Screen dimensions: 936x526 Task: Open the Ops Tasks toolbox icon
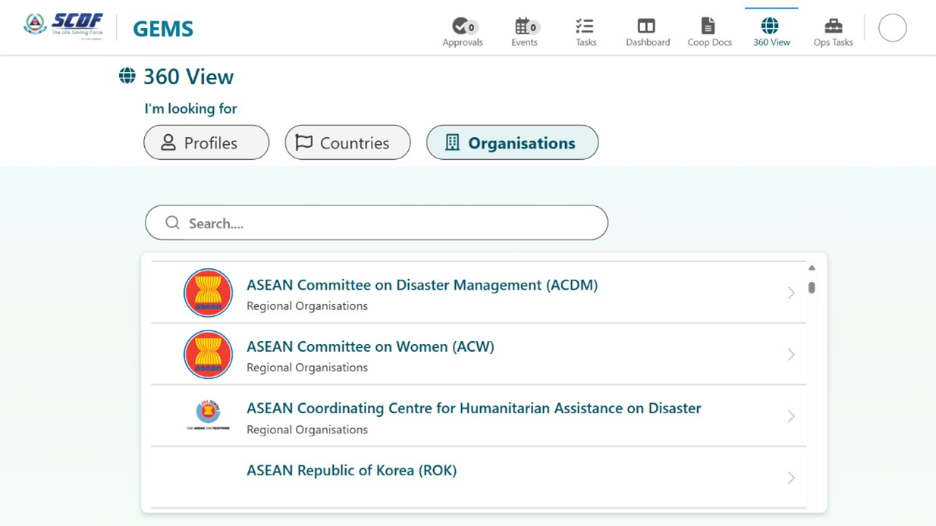[x=833, y=26]
